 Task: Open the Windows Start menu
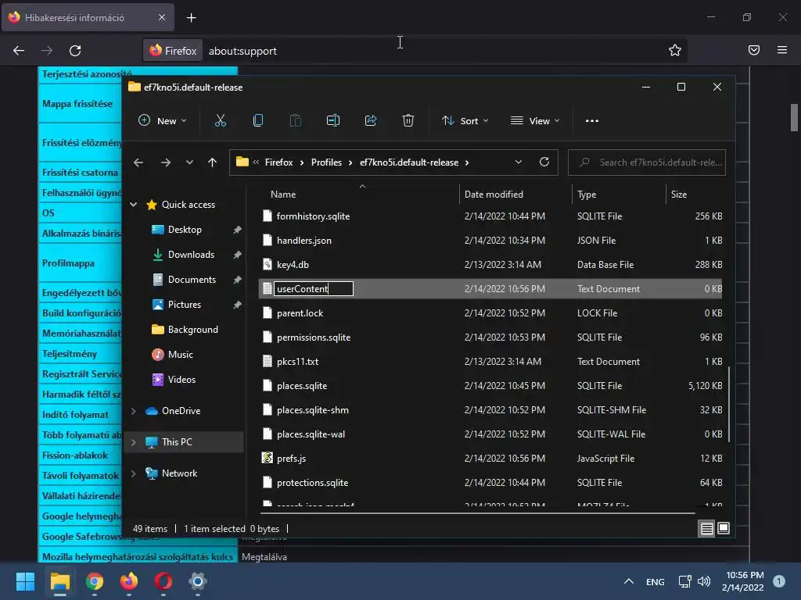pyautogui.click(x=25, y=581)
